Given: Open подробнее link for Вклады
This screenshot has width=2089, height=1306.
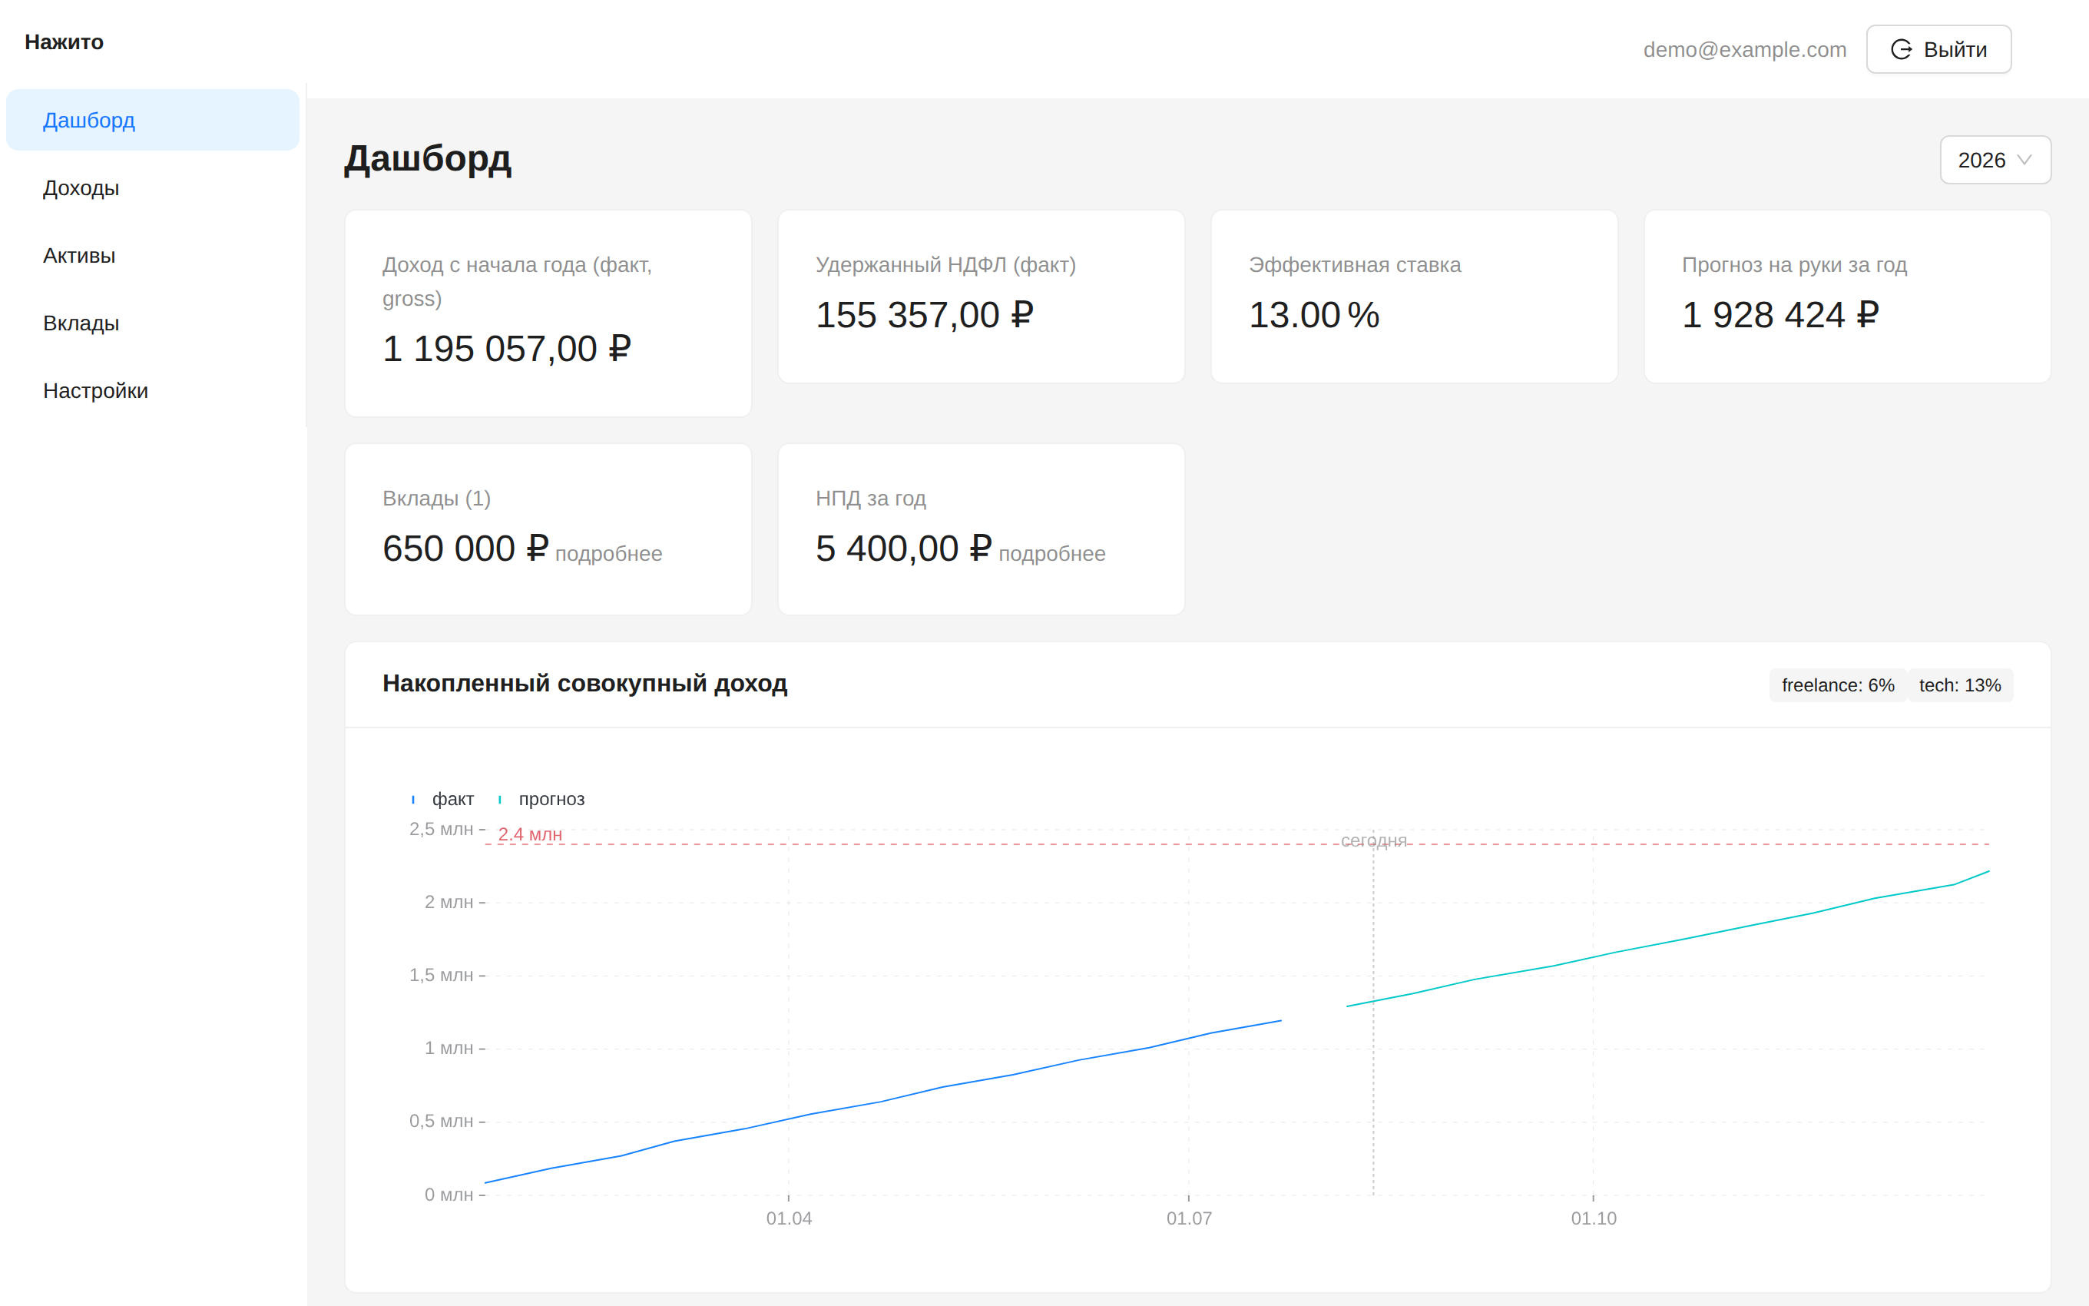Looking at the screenshot, I should pos(608,554).
